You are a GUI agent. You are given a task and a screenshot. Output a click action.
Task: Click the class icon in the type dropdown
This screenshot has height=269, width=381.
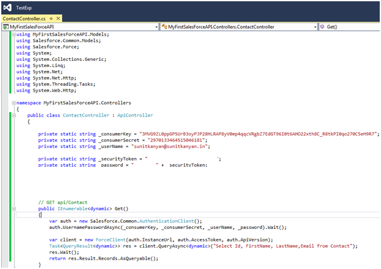(x=165, y=27)
